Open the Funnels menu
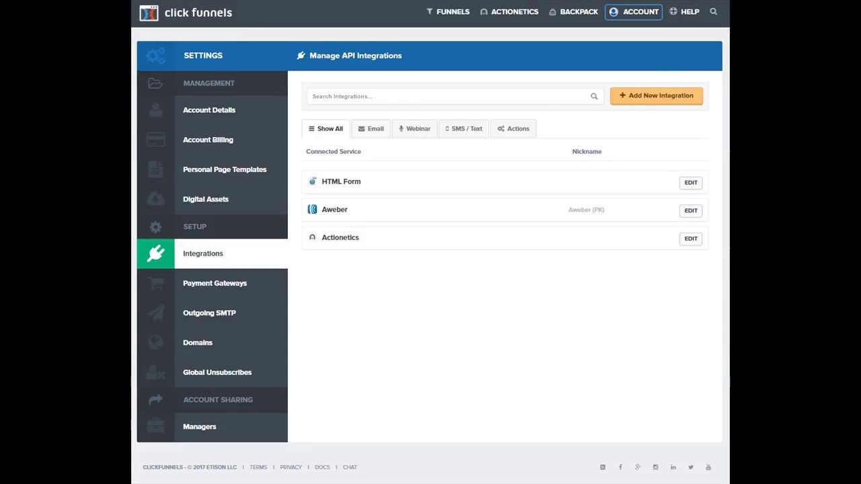Image resolution: width=861 pixels, height=484 pixels. (448, 11)
